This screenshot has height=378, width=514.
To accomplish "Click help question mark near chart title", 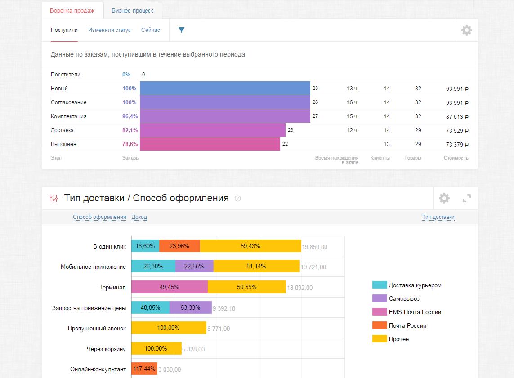I will (x=238, y=199).
